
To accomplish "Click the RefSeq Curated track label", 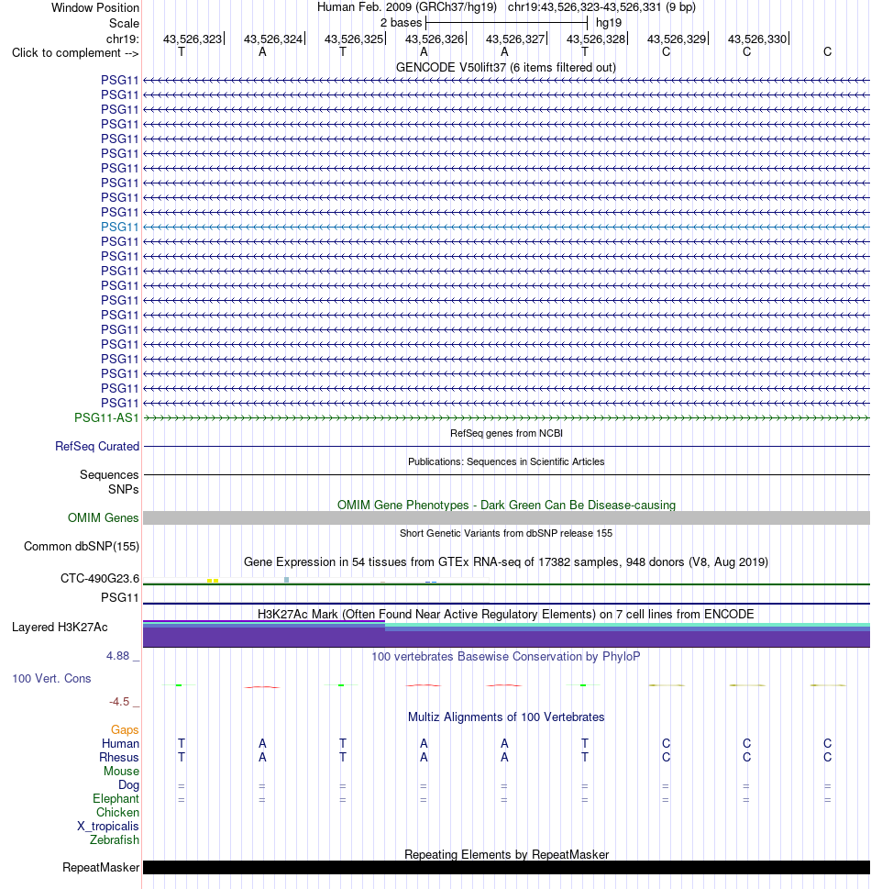I will click(97, 446).
